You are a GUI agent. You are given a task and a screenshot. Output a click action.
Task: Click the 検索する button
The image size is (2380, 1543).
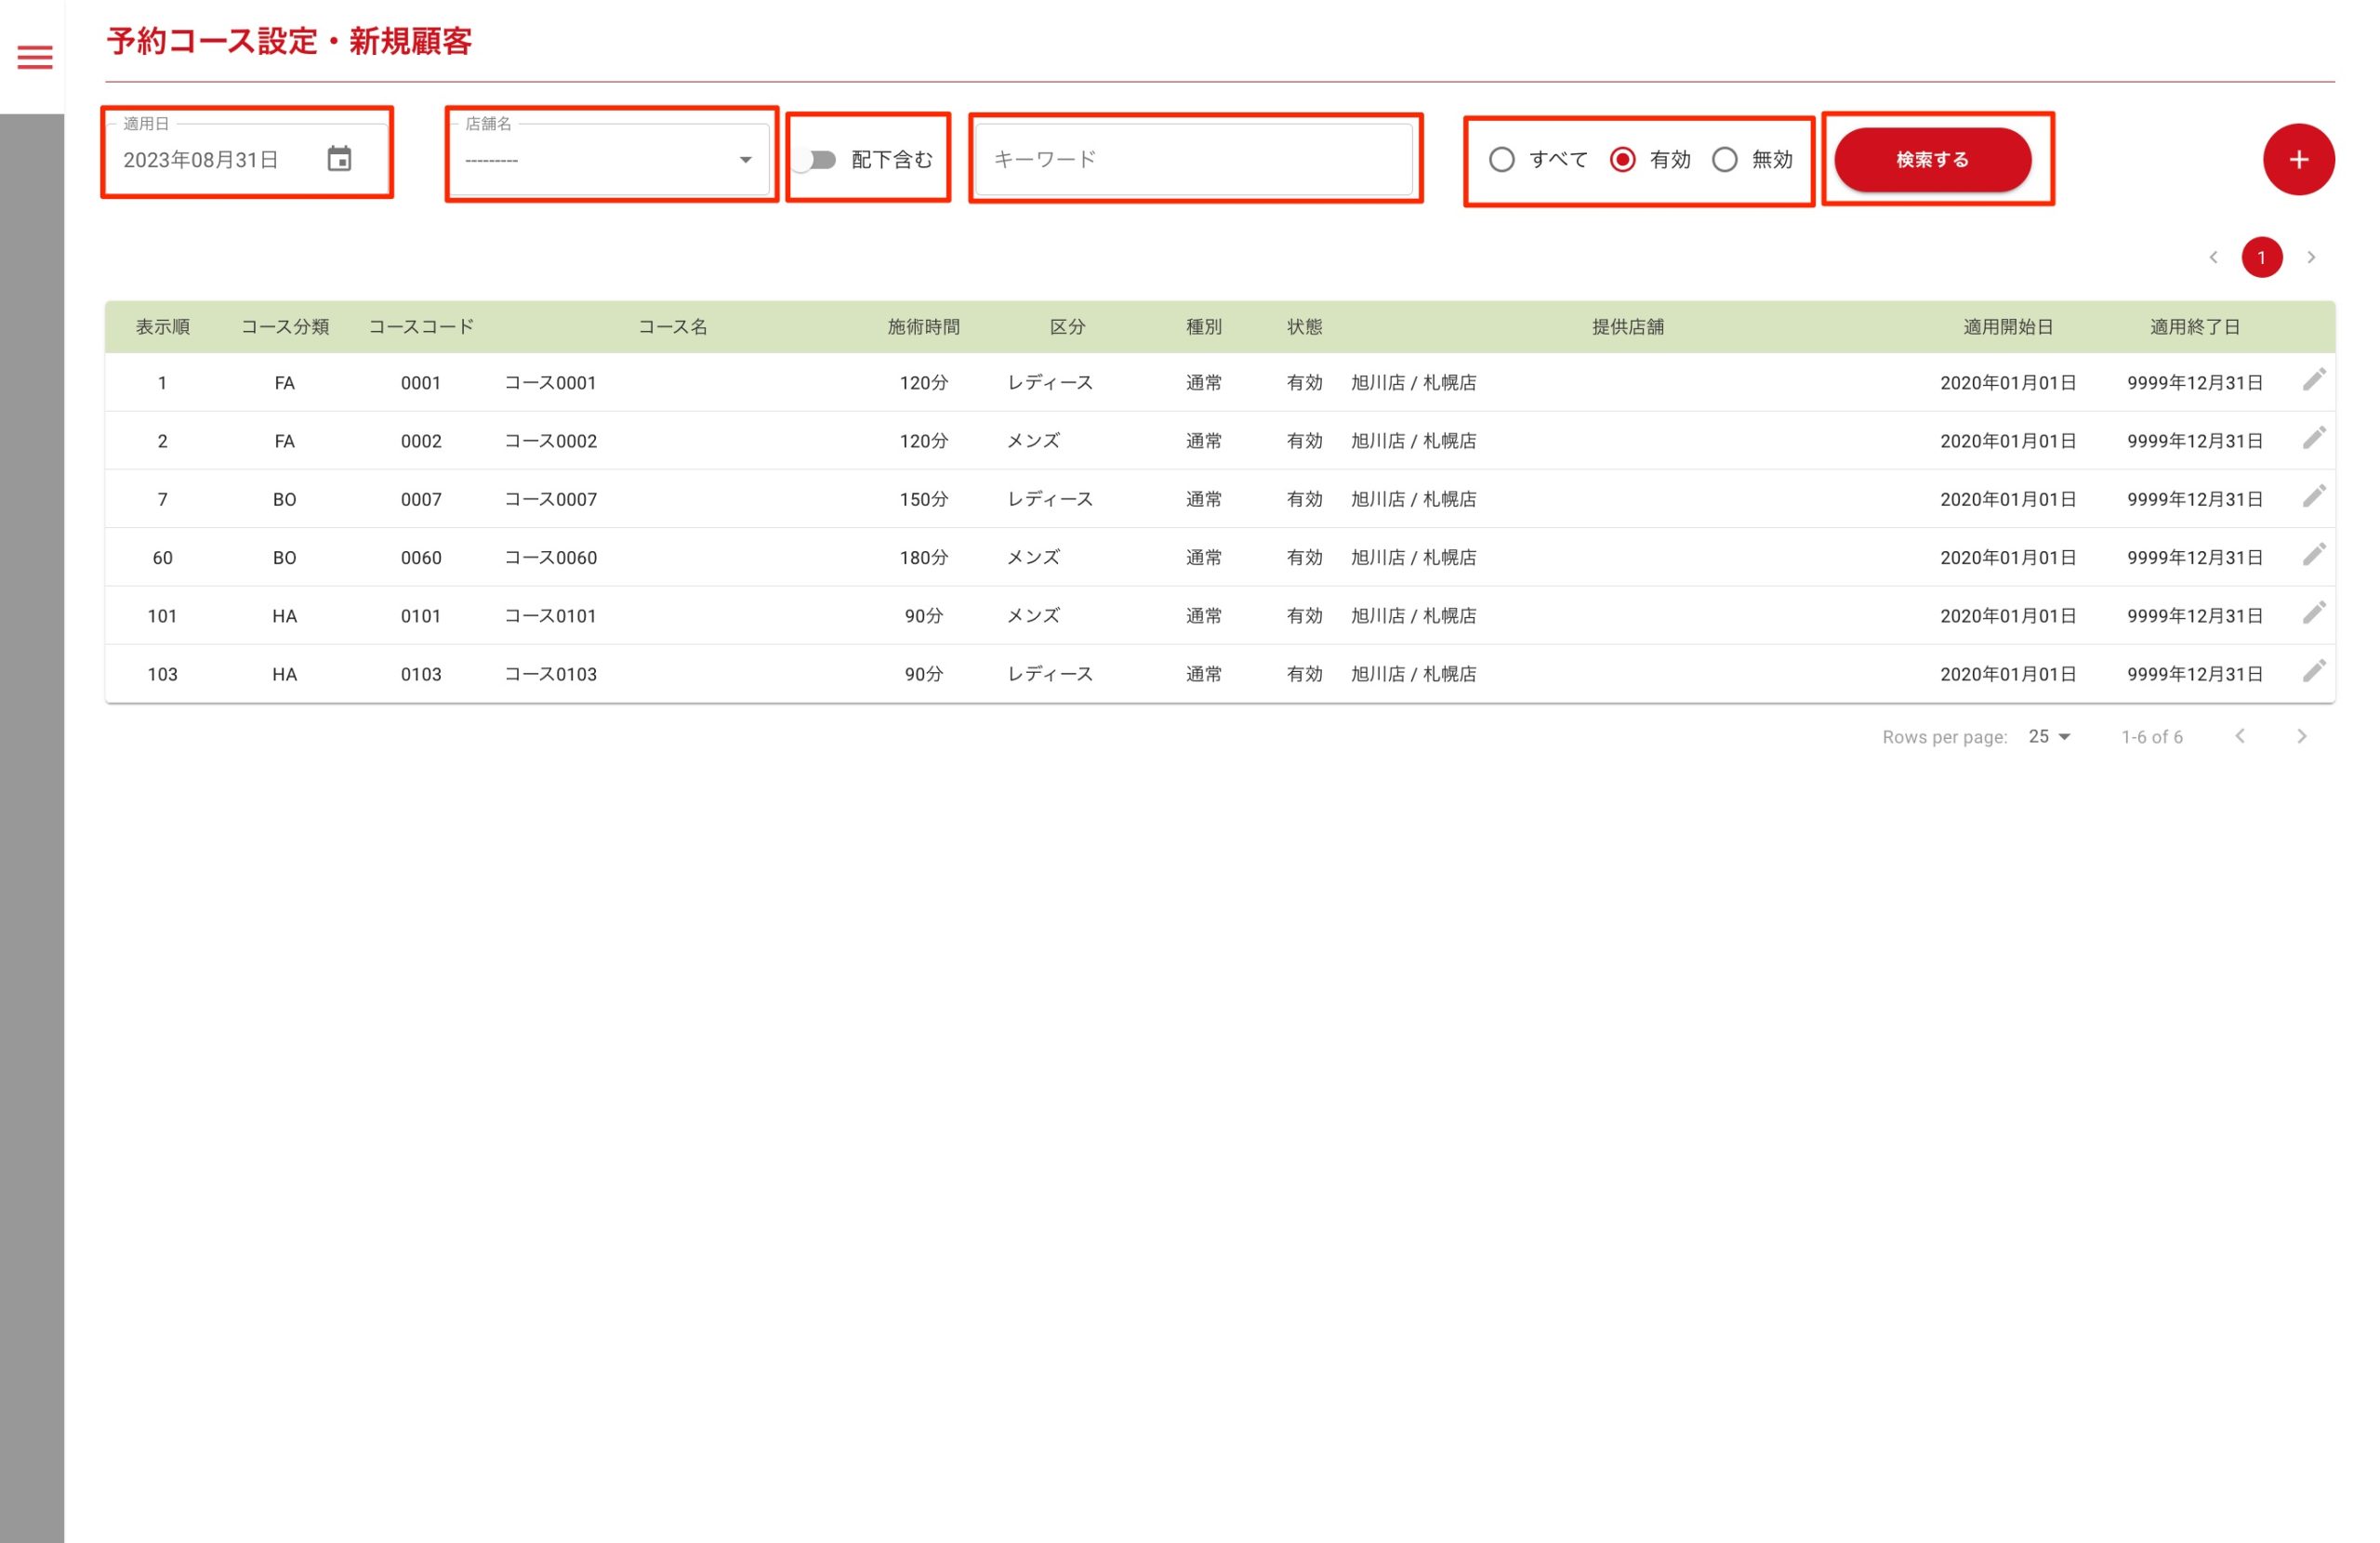[1932, 160]
